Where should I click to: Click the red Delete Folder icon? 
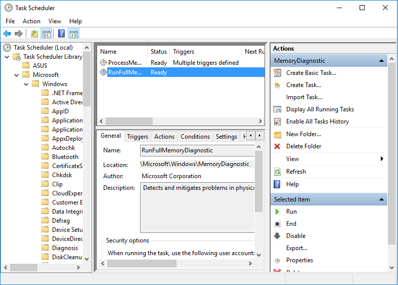click(277, 146)
